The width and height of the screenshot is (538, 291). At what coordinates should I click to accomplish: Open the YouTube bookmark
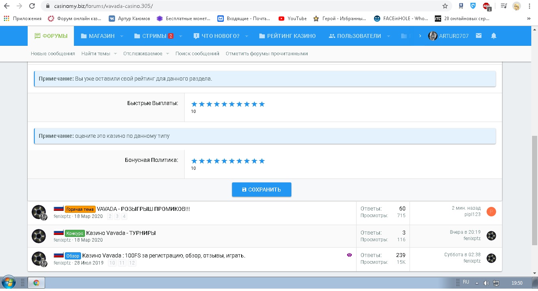293,18
